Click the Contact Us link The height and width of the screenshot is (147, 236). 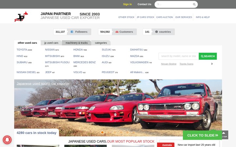point(144,4)
